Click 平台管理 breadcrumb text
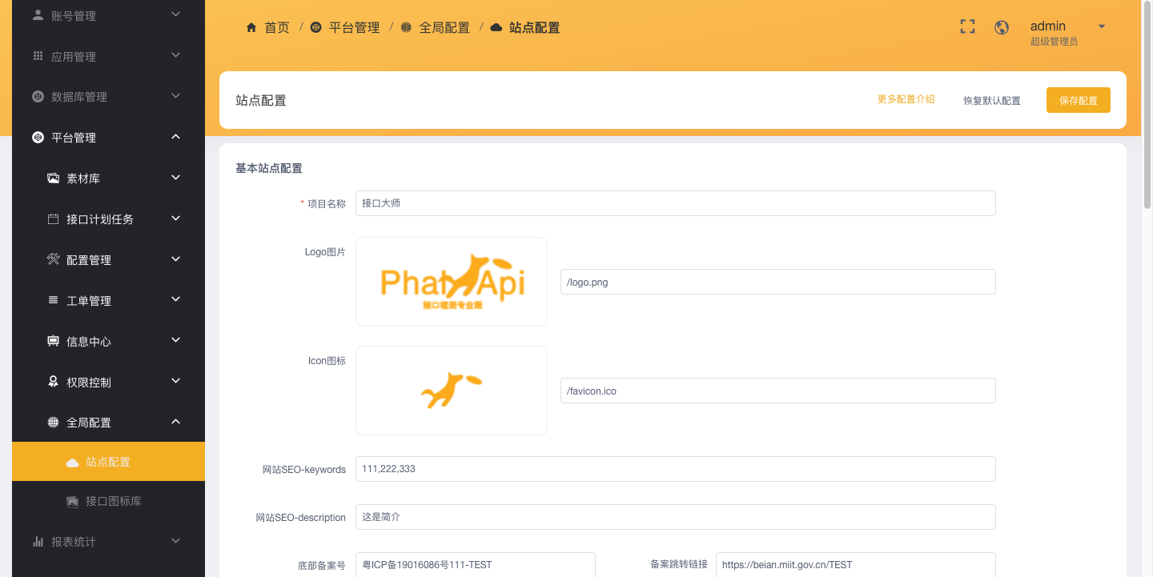The image size is (1153, 577). coord(354,27)
